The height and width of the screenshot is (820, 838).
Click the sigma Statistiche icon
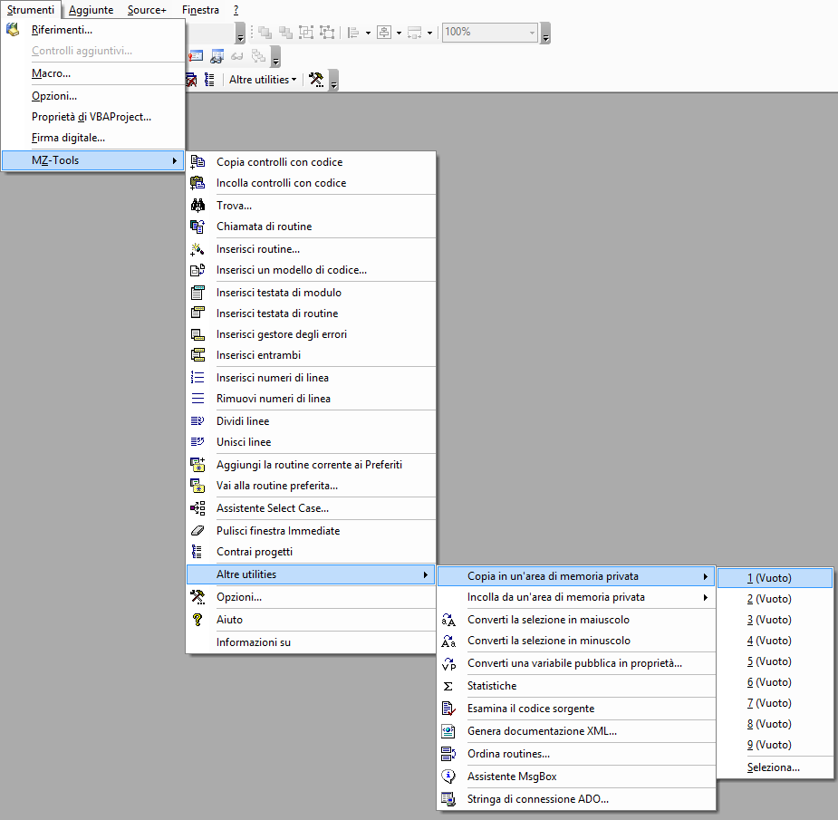[448, 686]
